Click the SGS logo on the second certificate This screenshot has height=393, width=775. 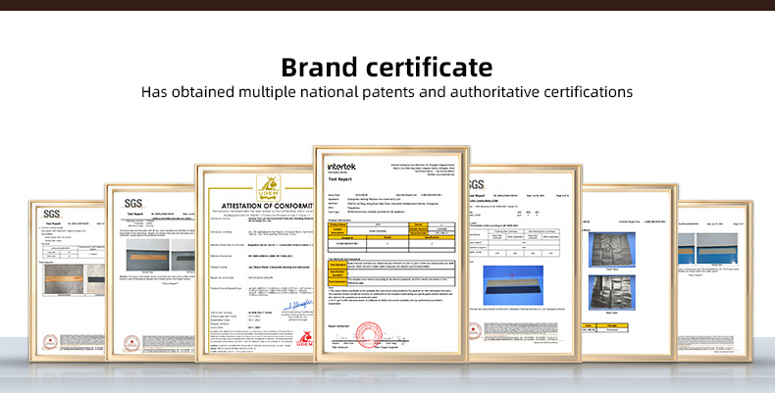[133, 203]
